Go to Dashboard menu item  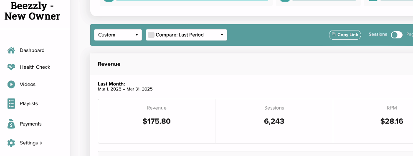coord(26,50)
